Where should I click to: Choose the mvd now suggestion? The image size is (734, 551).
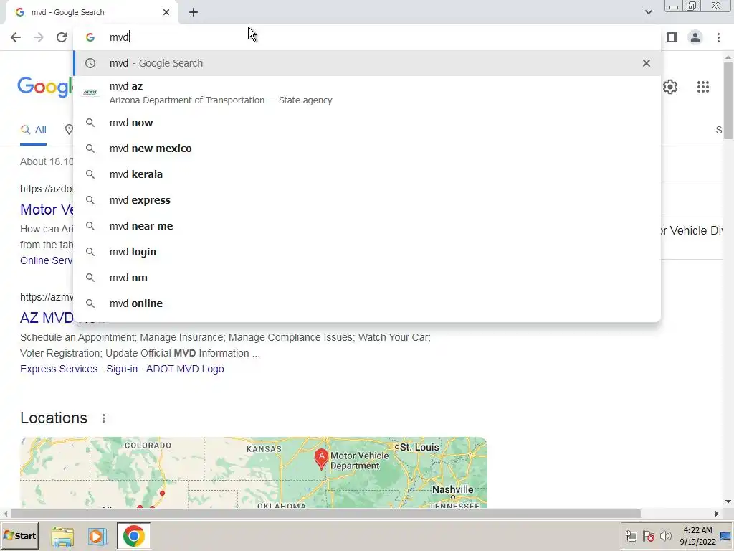367,123
